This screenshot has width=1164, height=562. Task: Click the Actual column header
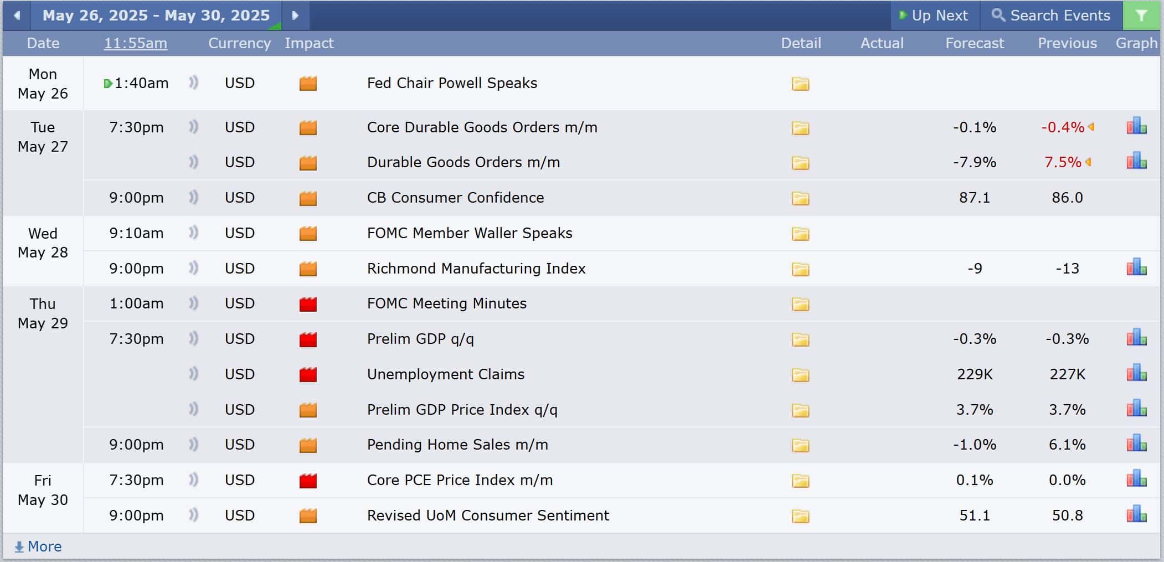click(x=882, y=43)
